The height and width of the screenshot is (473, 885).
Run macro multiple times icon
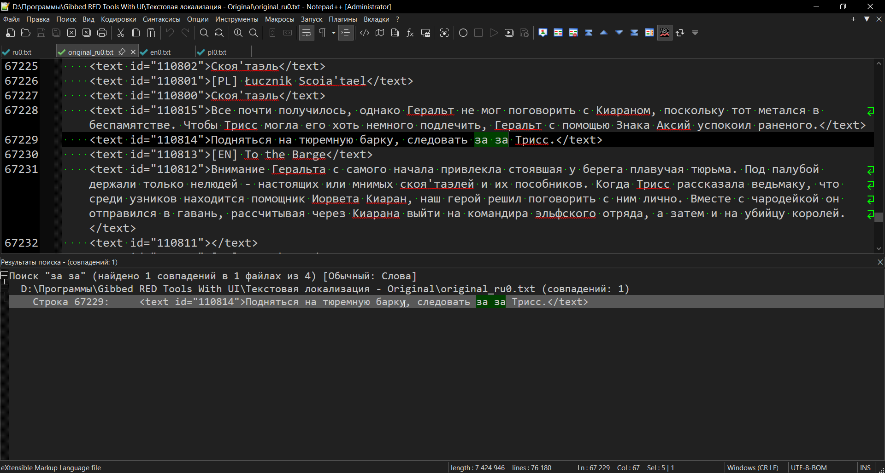(x=509, y=33)
